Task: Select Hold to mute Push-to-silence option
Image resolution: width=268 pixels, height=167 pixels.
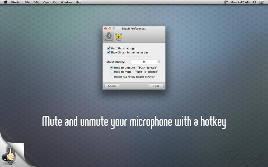Action: [112, 72]
